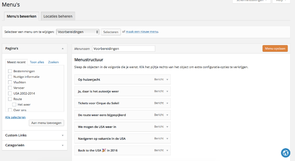The image size is (295, 161).
Task: Toggle the USA 2002-2014 checkbox
Action: point(10,93)
